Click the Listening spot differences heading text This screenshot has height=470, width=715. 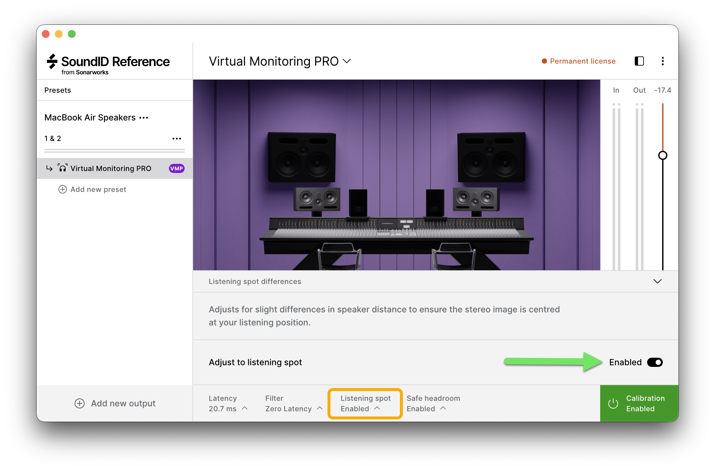tap(255, 281)
